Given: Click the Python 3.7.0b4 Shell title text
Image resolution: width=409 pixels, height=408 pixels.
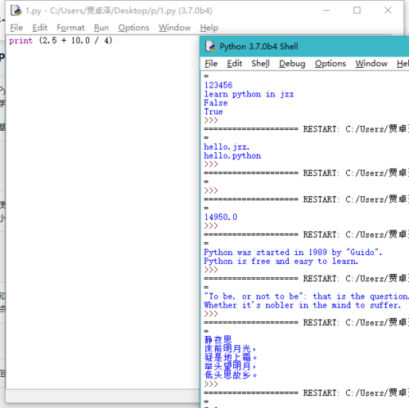Looking at the screenshot, I should click(x=258, y=47).
